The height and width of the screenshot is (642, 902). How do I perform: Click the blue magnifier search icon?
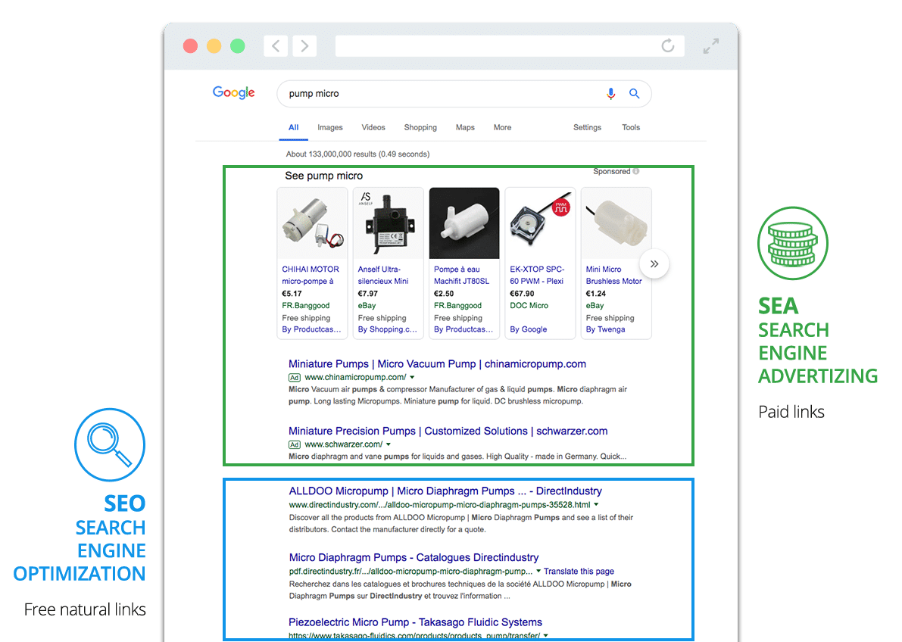635,94
